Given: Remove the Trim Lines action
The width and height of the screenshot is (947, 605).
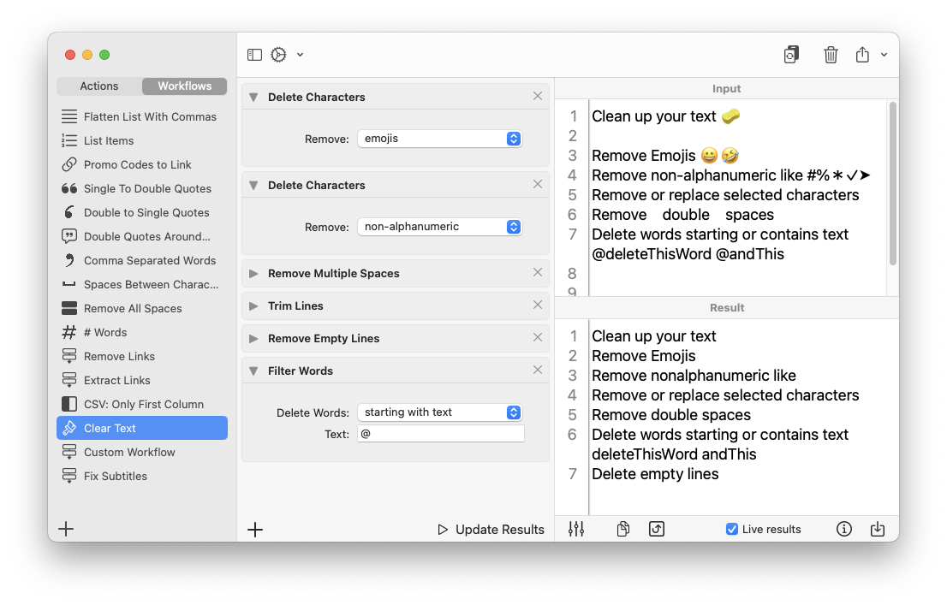Looking at the screenshot, I should click(538, 305).
